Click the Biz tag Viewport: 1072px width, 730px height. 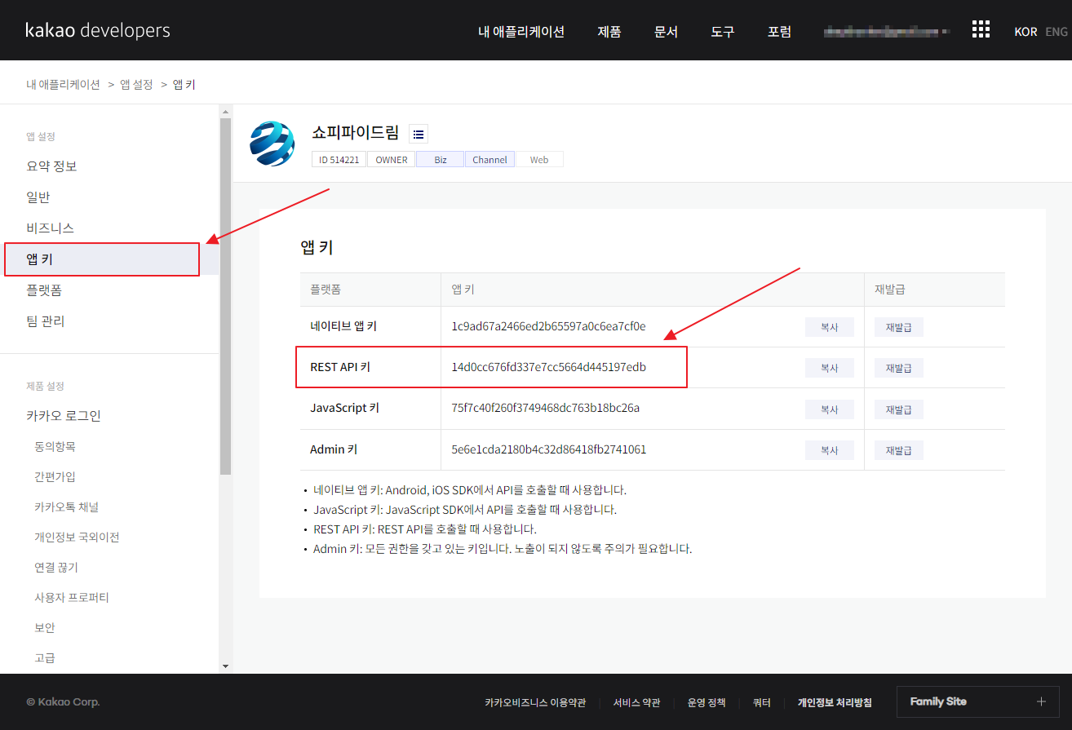click(x=441, y=160)
